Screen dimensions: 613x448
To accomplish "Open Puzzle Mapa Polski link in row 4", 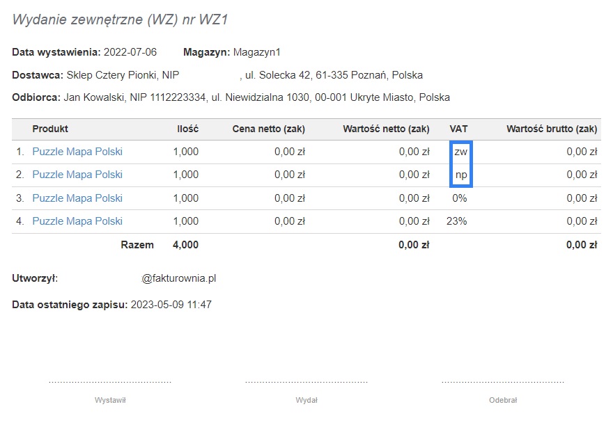I will click(77, 221).
